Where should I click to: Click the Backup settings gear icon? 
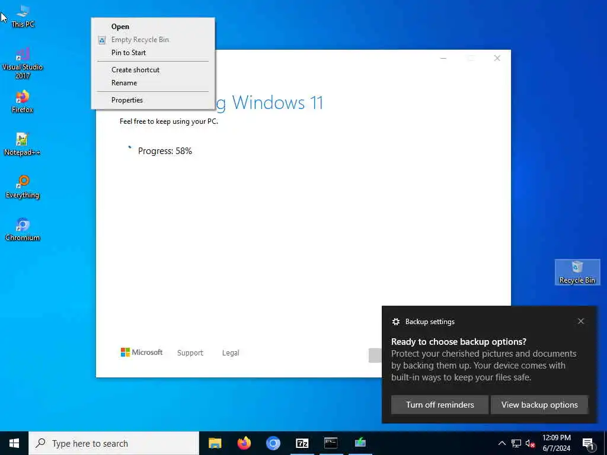(395, 322)
